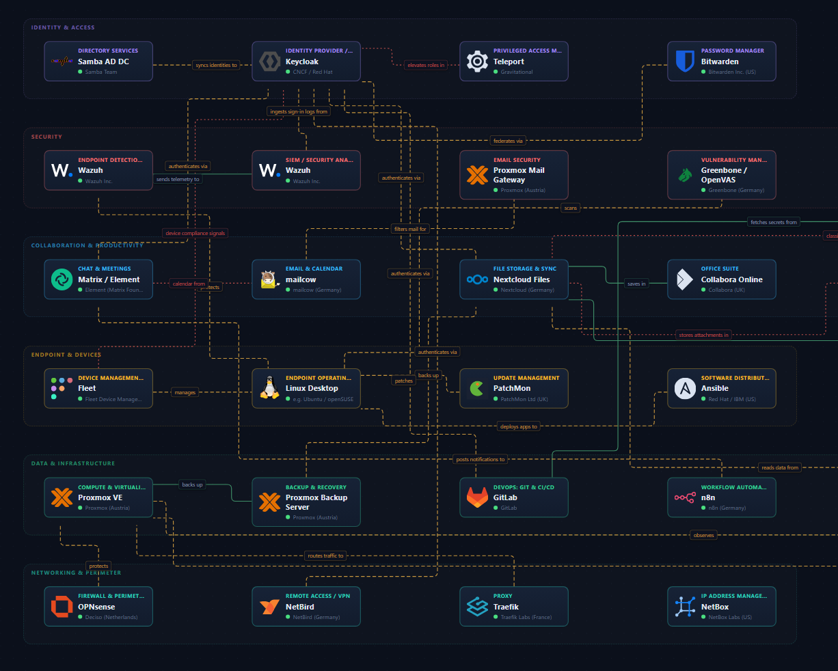Click the Collabora Online icon
Screen dimensions: 838x671
(685, 279)
